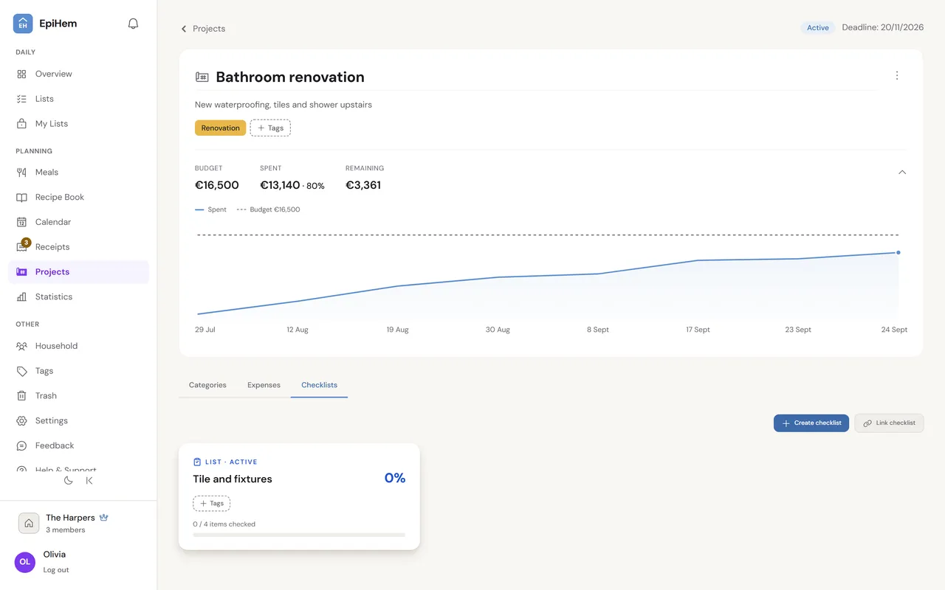Screen dimensions: 945x590
Task: Collapse the budget chart section
Action: tap(902, 172)
